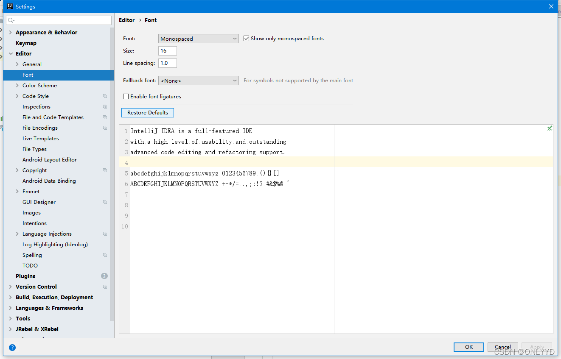
Task: Click the settings search input box
Action: 59,20
